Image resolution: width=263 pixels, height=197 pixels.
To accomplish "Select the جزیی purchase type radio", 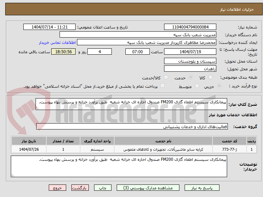I will point(219,86).
